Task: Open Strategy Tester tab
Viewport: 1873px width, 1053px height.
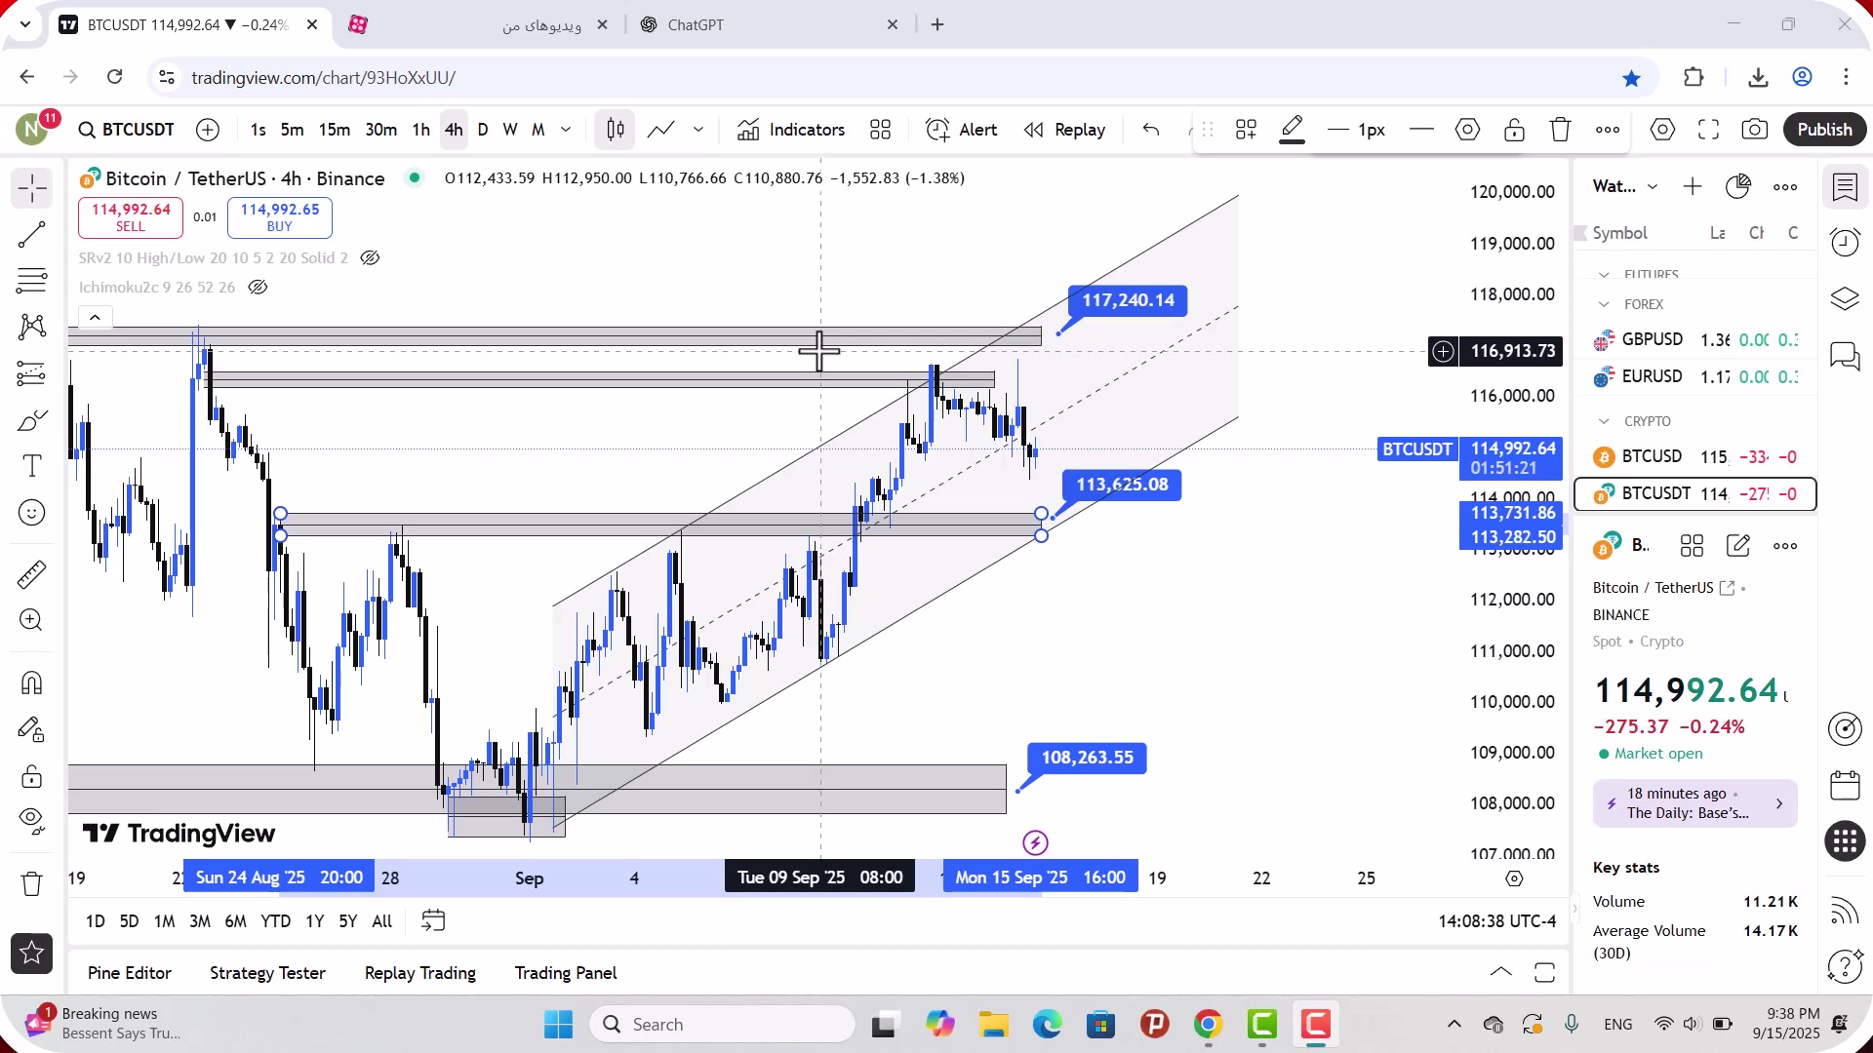Action: [267, 973]
